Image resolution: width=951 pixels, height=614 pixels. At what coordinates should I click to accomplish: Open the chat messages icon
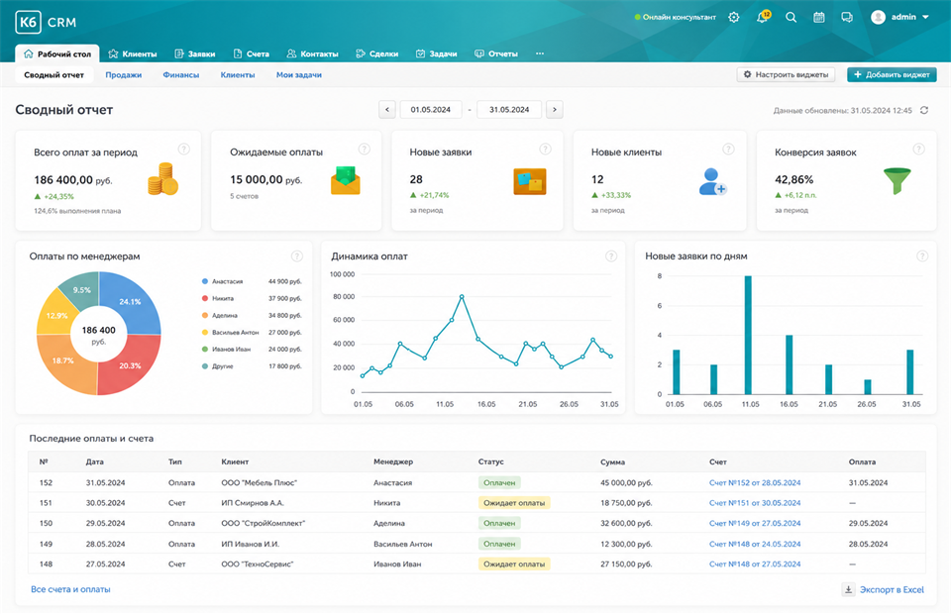[x=847, y=17]
